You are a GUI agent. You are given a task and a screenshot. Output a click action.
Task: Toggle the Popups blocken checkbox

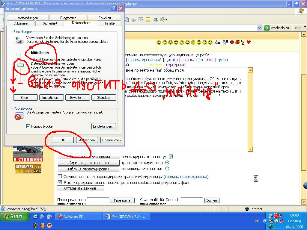coord(28,126)
